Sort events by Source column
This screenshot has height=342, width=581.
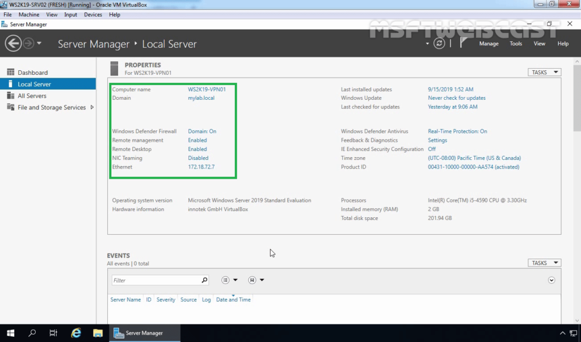188,299
